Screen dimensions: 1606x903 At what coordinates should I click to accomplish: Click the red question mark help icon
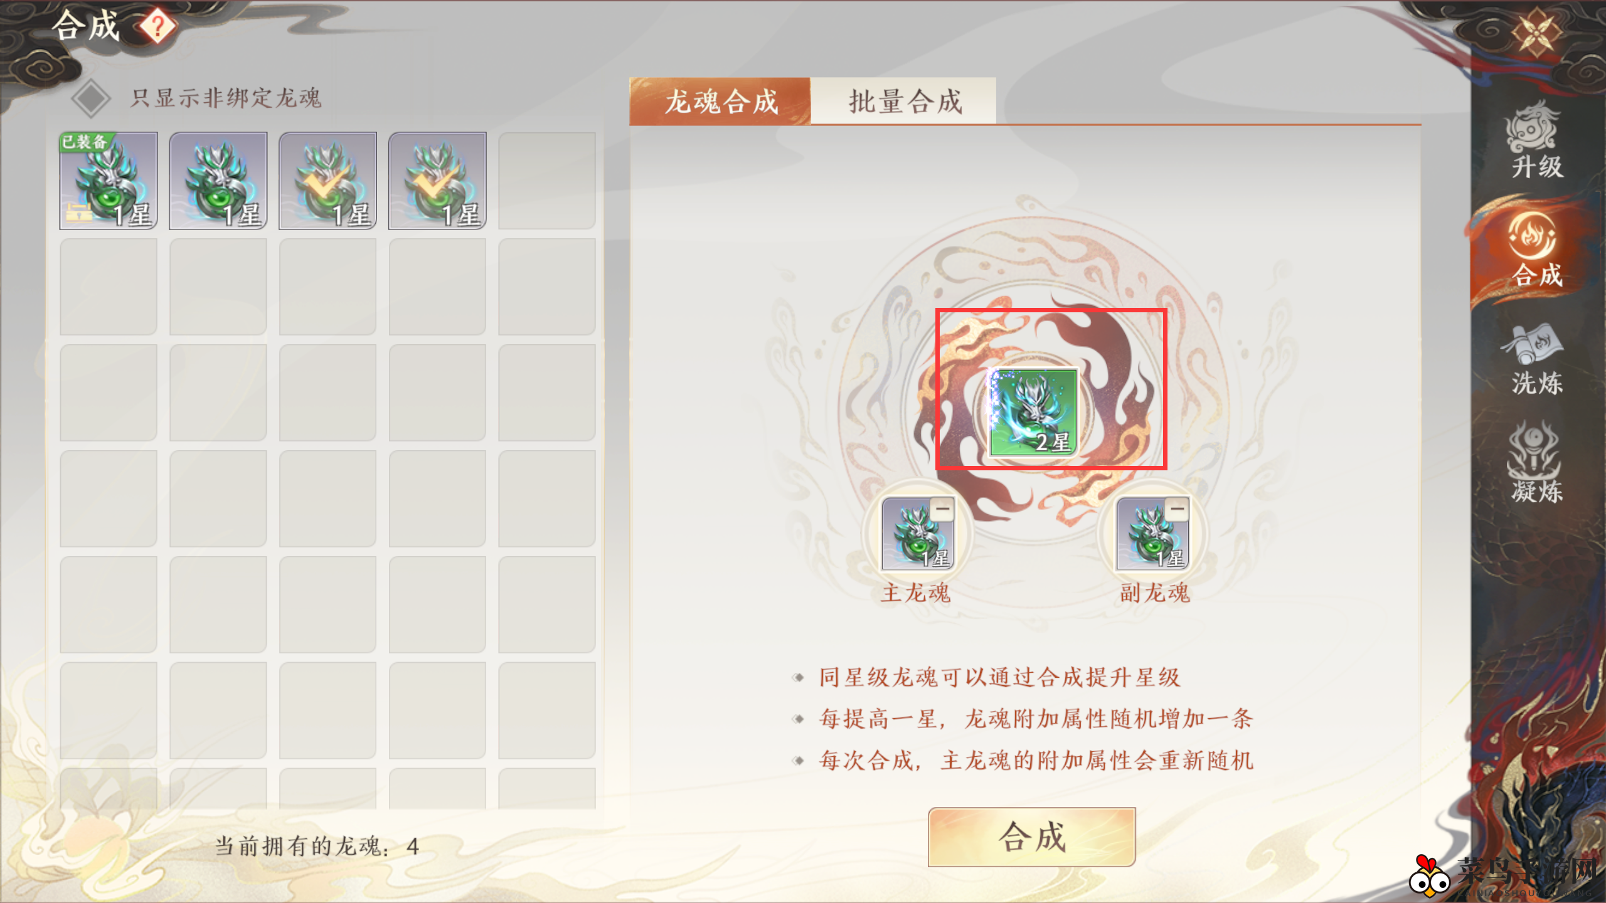(x=157, y=26)
